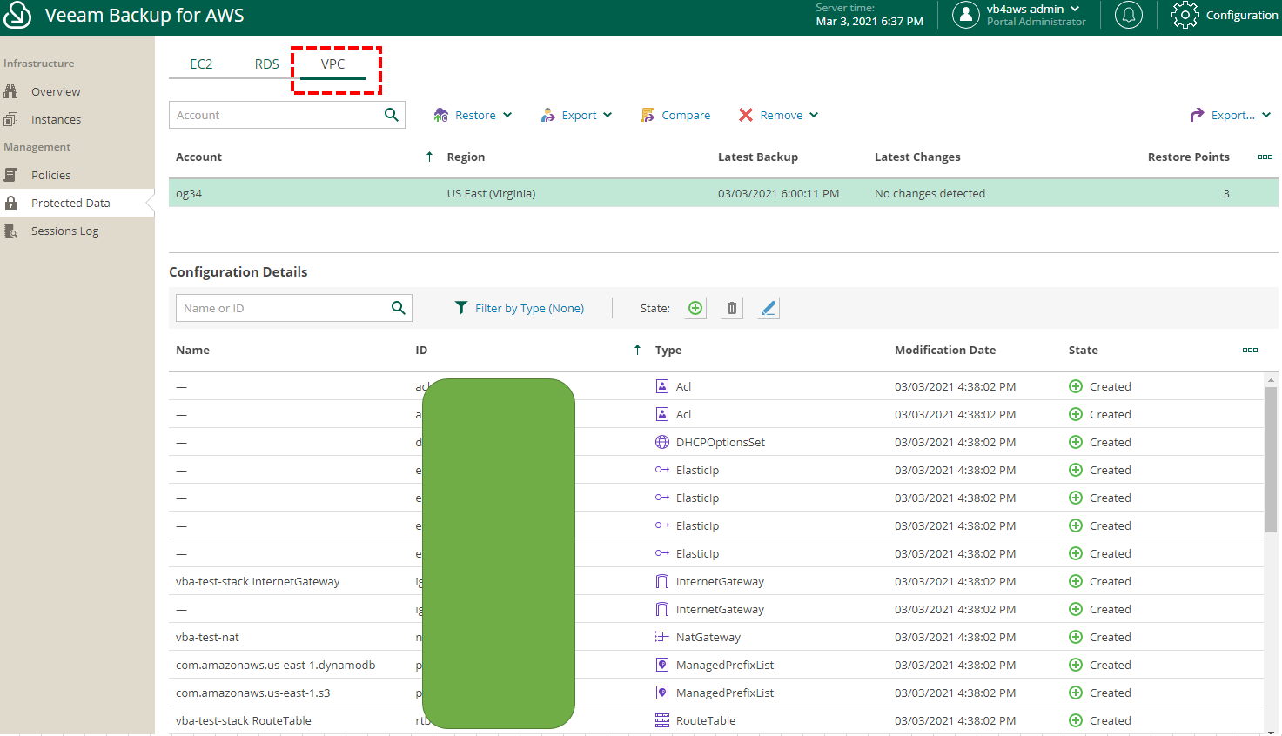Open the Restore dropdown
The width and height of the screenshot is (1282, 736).
(473, 115)
